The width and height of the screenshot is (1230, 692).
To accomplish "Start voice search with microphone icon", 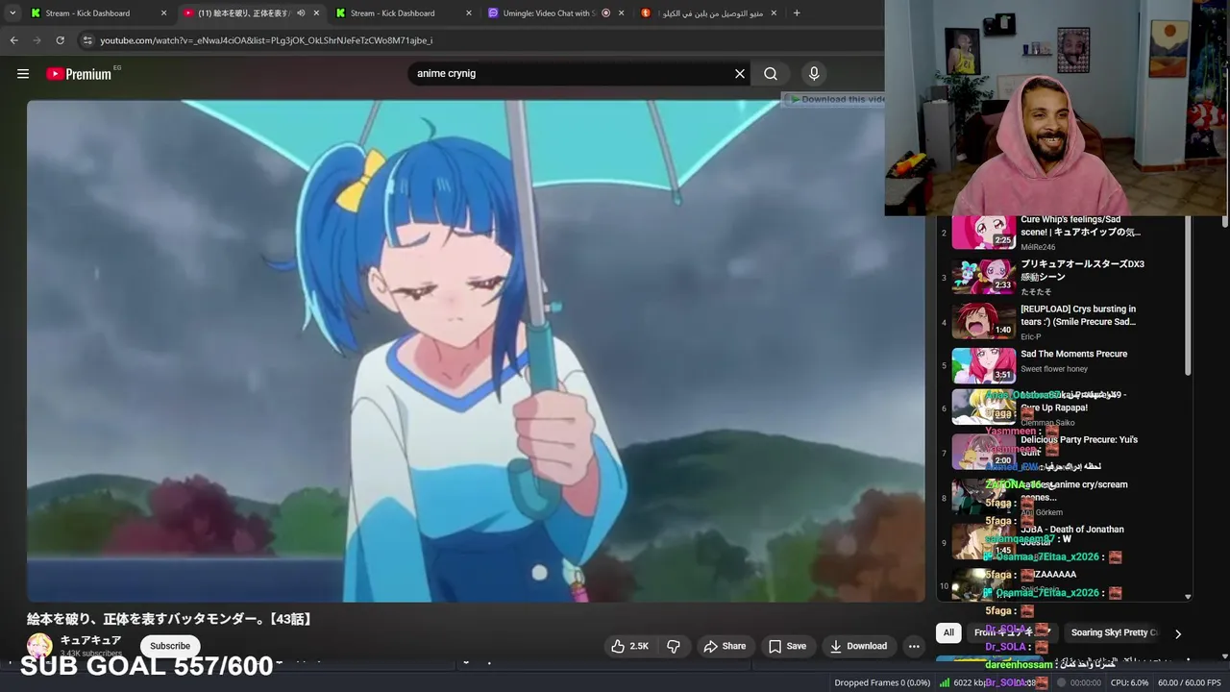I will pyautogui.click(x=814, y=74).
